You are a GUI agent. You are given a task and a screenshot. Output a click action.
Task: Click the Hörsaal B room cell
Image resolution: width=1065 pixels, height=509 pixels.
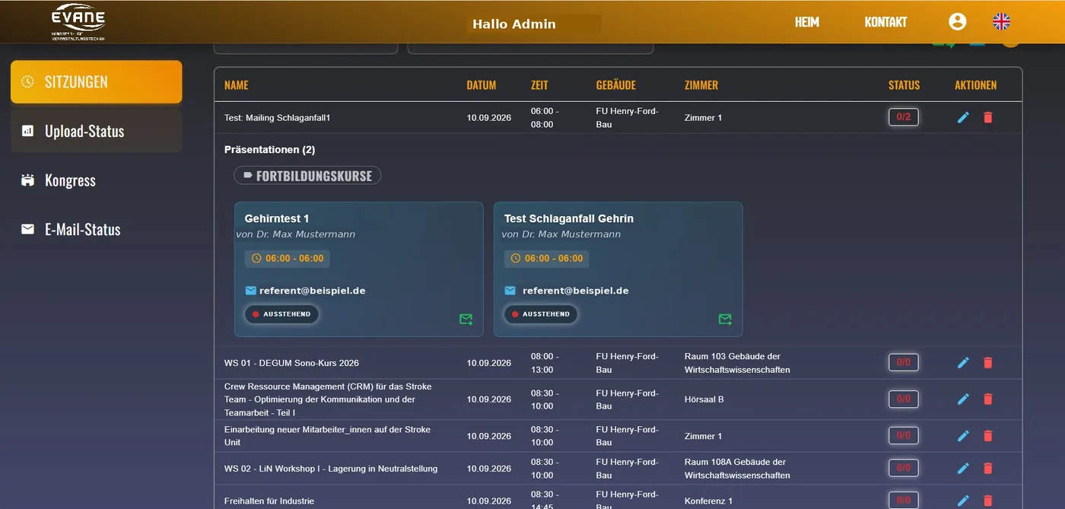[x=704, y=399]
